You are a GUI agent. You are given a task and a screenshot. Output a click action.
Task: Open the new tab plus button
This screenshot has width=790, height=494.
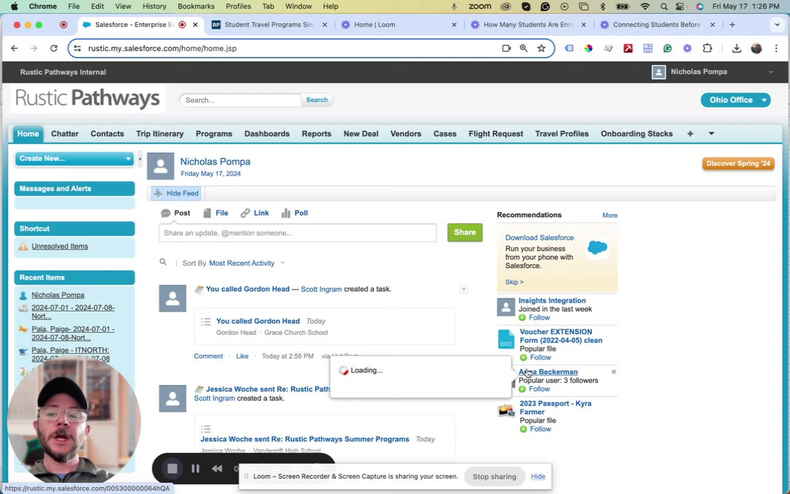[732, 25]
